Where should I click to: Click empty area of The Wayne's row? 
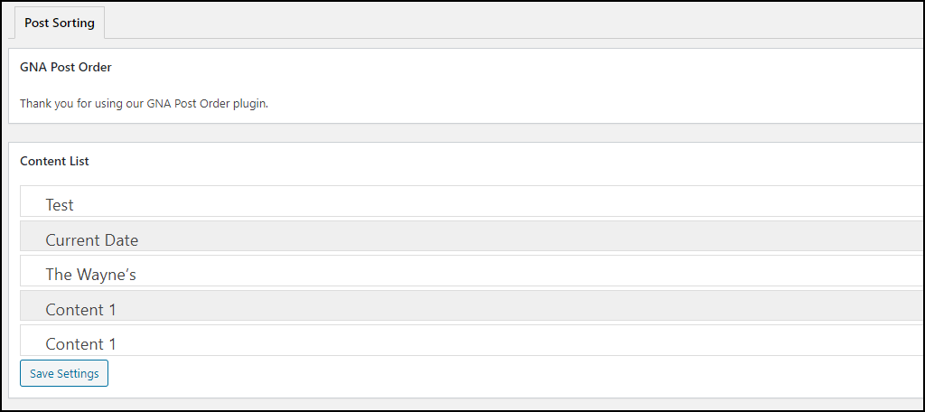pos(531,271)
